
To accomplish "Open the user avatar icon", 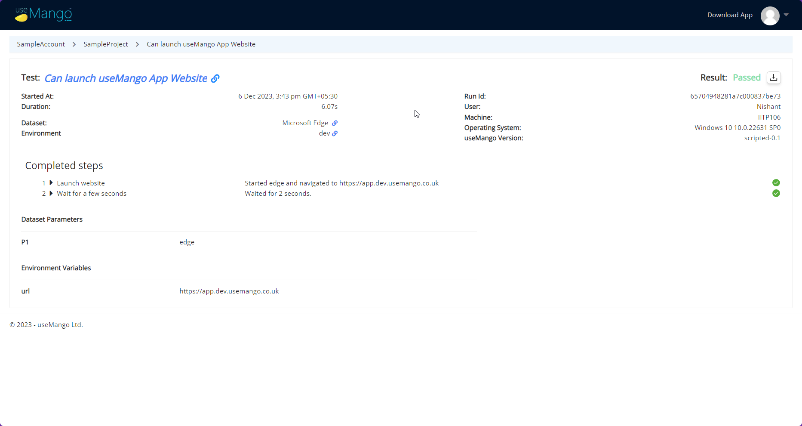I will click(770, 15).
